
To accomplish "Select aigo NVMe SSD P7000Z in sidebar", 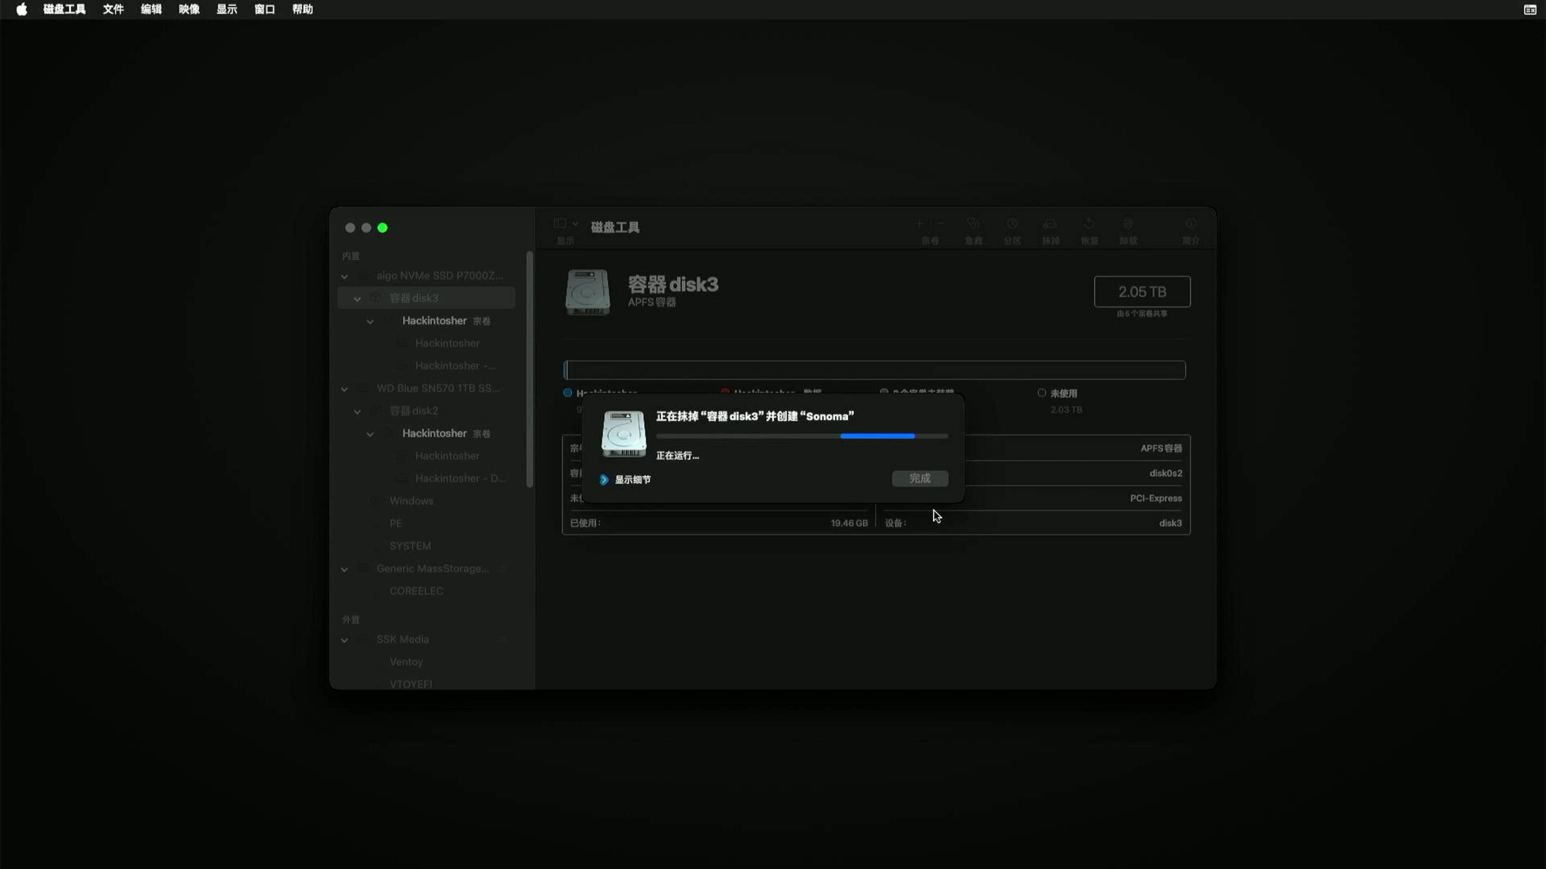I will click(440, 275).
